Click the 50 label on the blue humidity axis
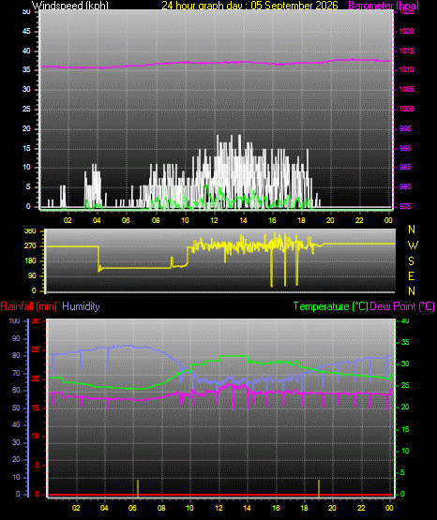This screenshot has height=520, width=437. (x=16, y=408)
